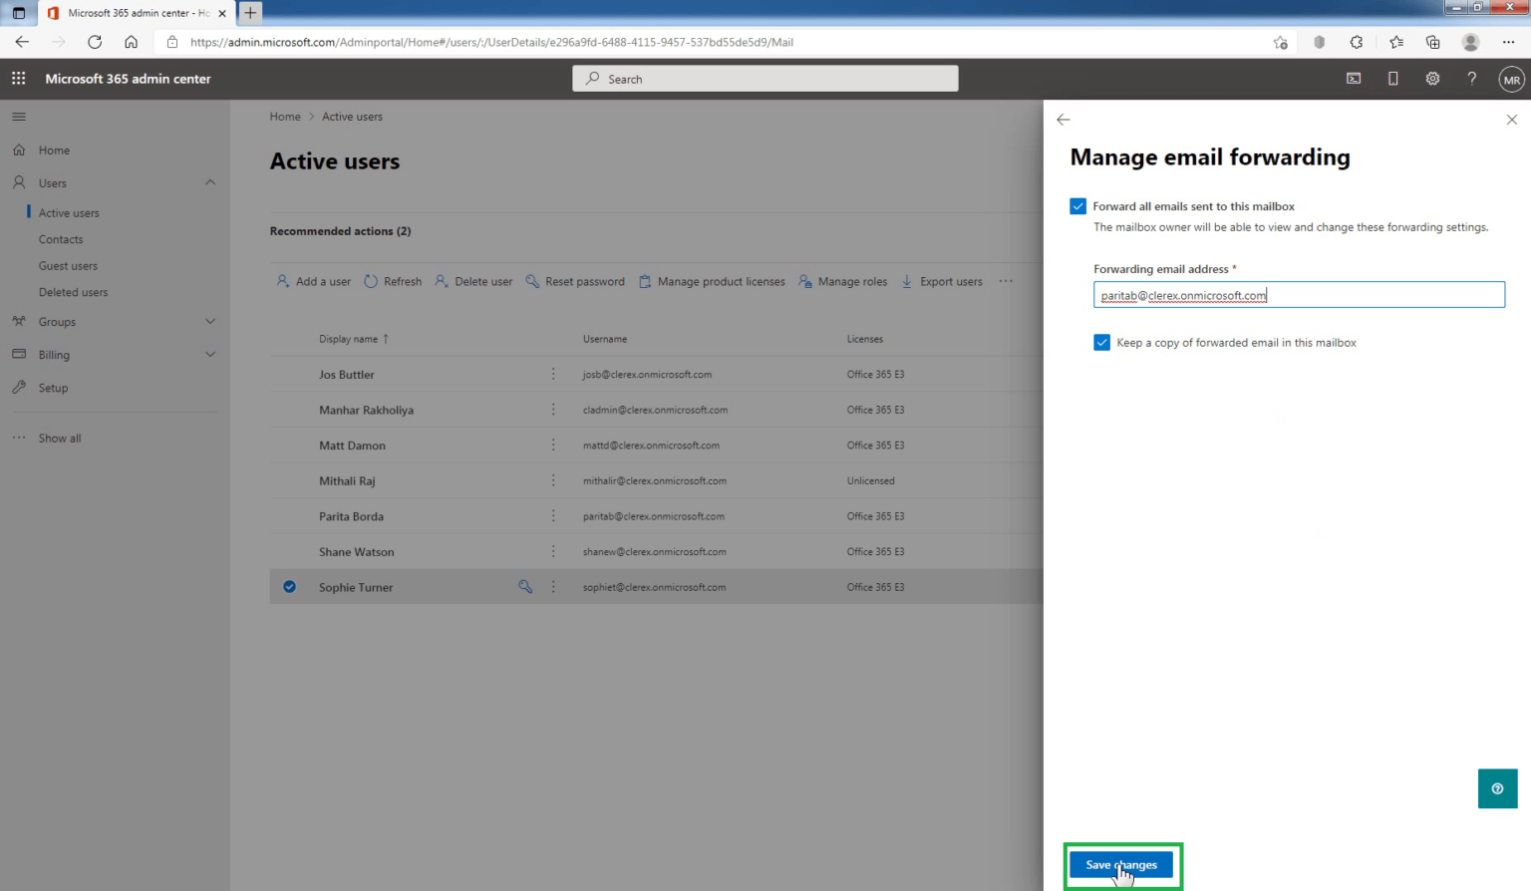Image resolution: width=1531 pixels, height=891 pixels.
Task: Click inside the Forwarding email address field
Action: pyautogui.click(x=1299, y=294)
